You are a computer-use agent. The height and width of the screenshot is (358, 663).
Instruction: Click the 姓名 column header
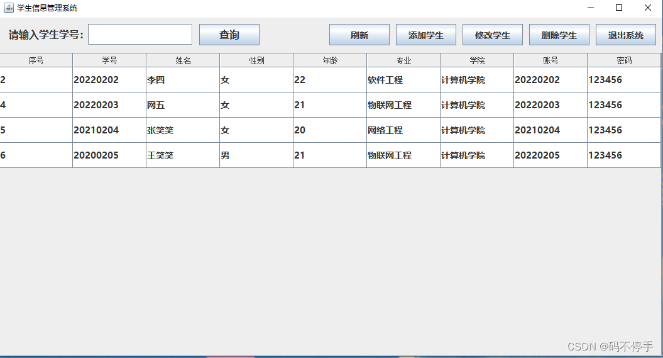click(x=183, y=60)
